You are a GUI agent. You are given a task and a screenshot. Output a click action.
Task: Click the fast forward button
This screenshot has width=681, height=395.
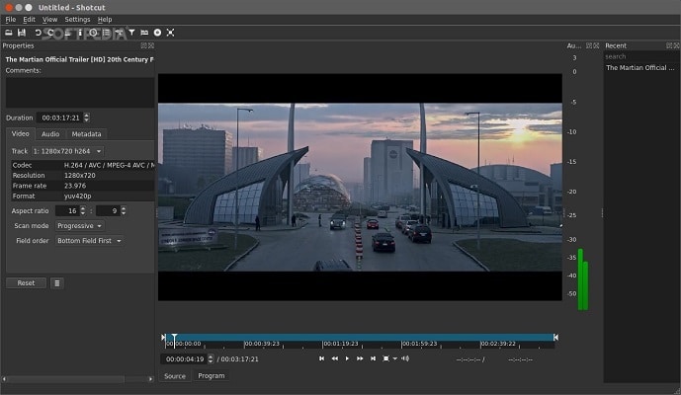360,358
